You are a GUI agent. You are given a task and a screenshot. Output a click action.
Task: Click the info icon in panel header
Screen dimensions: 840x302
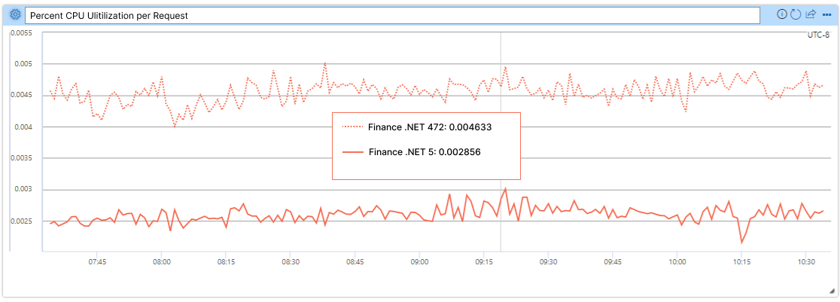click(781, 14)
